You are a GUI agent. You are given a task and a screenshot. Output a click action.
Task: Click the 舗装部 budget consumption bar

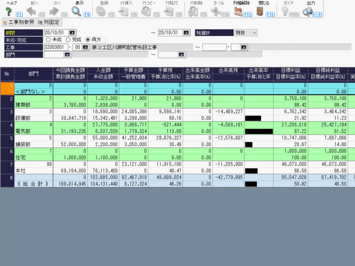[249, 144]
